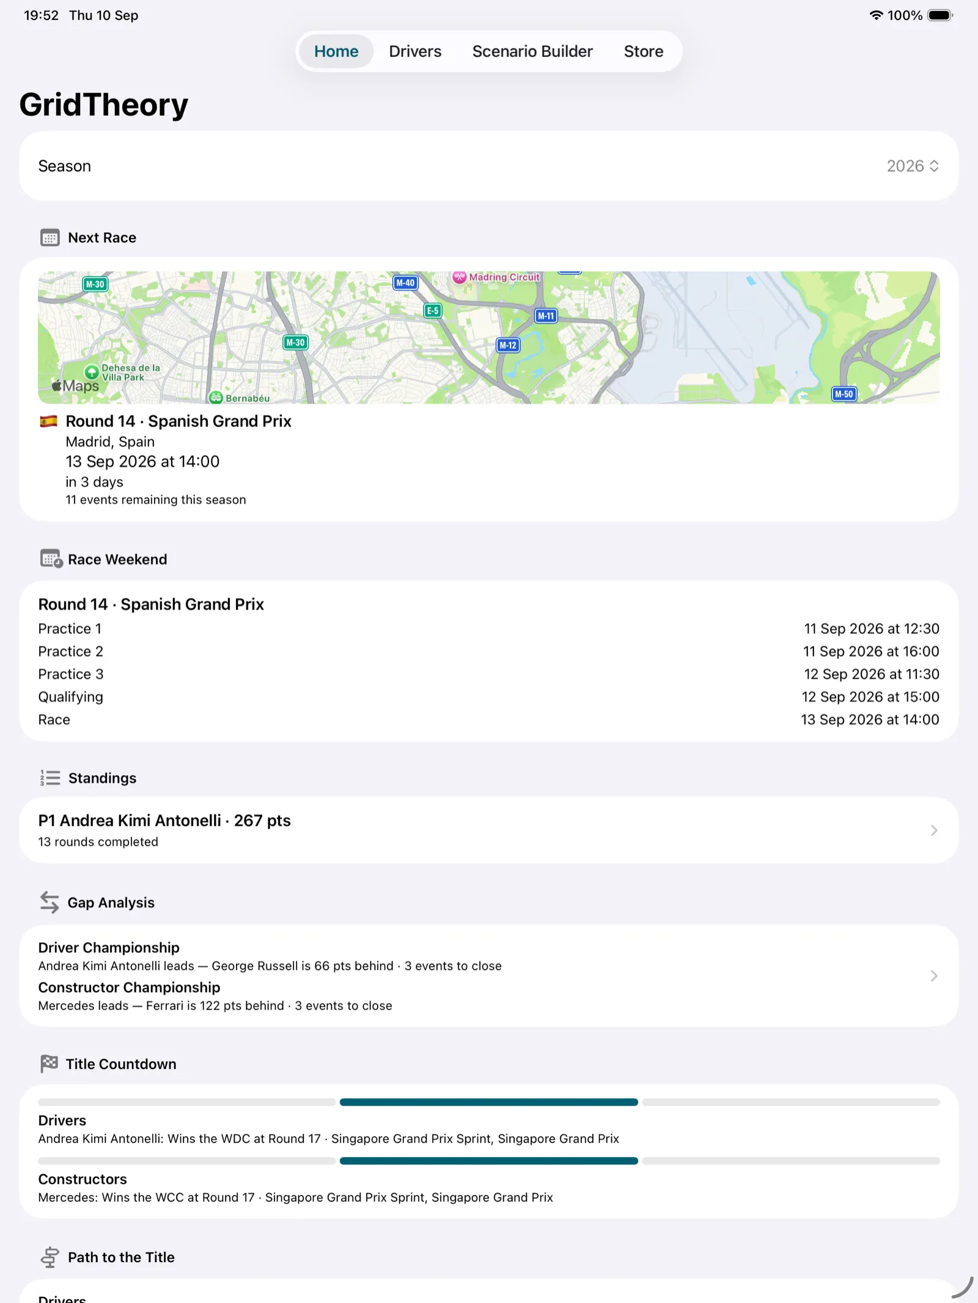Tap the clock in status bar
978x1303 pixels.
(x=41, y=15)
